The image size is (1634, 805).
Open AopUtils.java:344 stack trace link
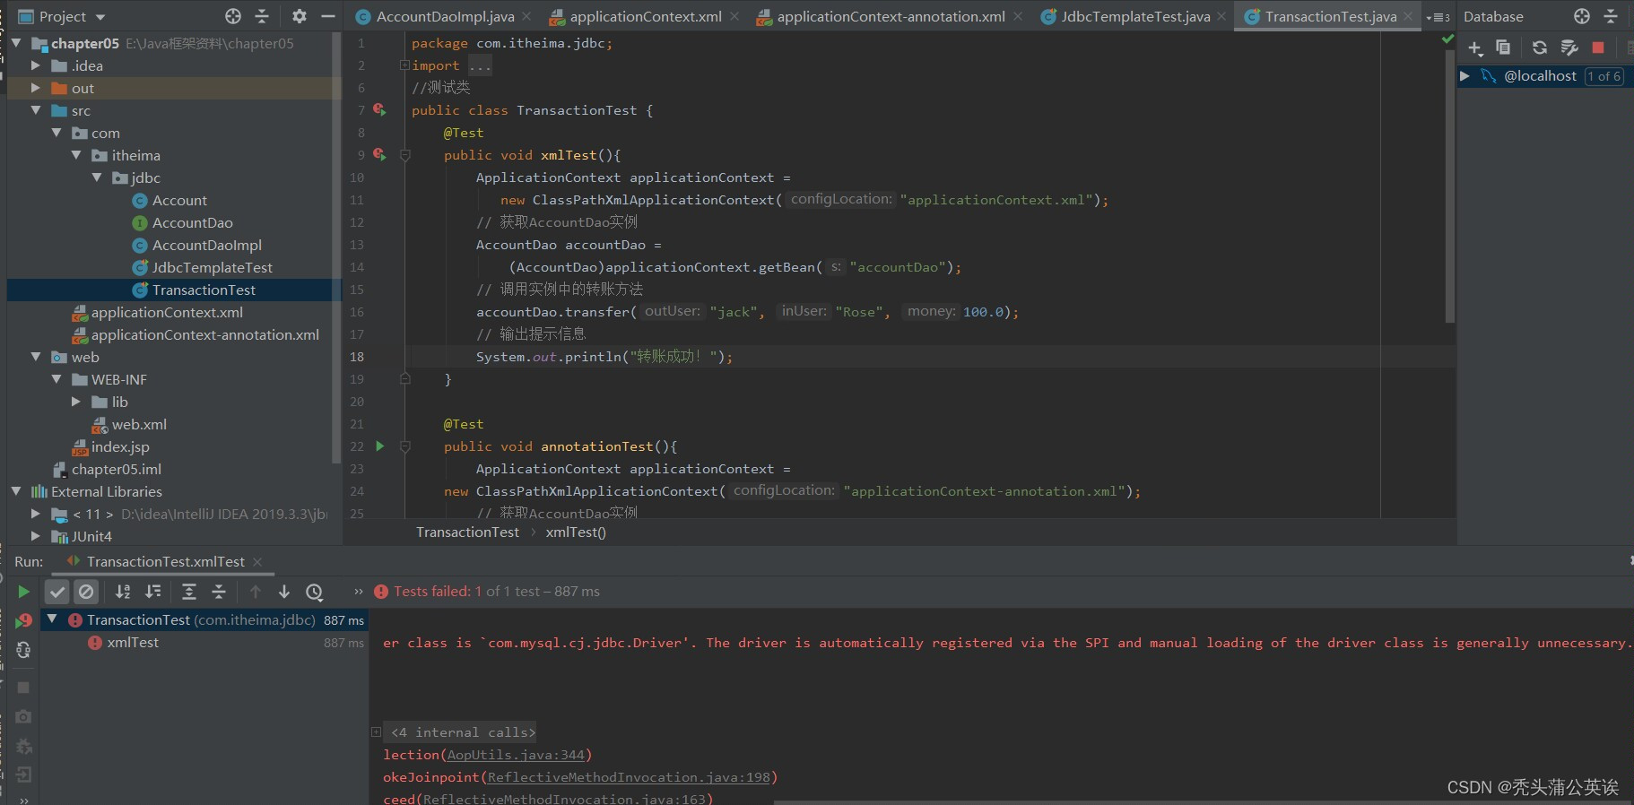coord(516,755)
